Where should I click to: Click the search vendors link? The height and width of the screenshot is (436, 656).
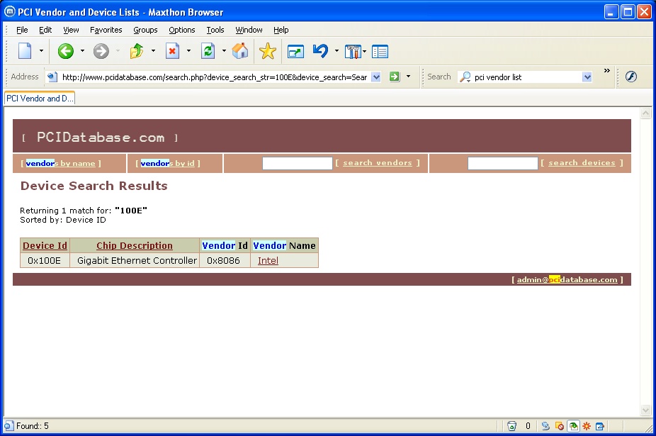pos(378,163)
